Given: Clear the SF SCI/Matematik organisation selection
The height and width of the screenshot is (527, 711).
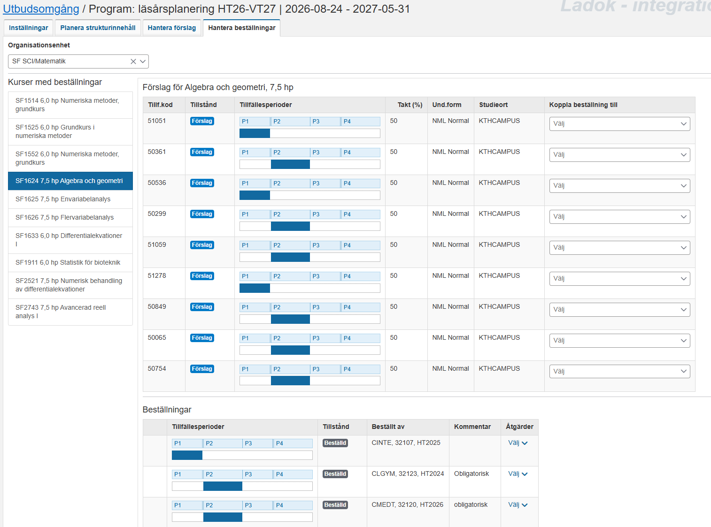Looking at the screenshot, I should click(133, 61).
